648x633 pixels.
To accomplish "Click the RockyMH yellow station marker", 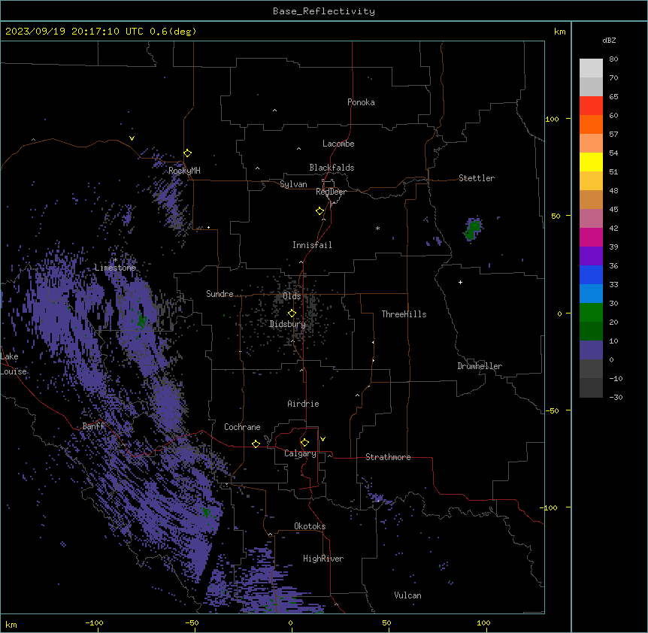I will tap(188, 153).
